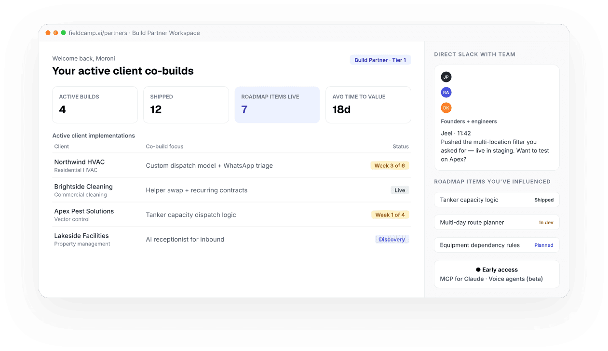The image size is (608, 351).
Task: Select the Shipped stat card
Action: 186,105
